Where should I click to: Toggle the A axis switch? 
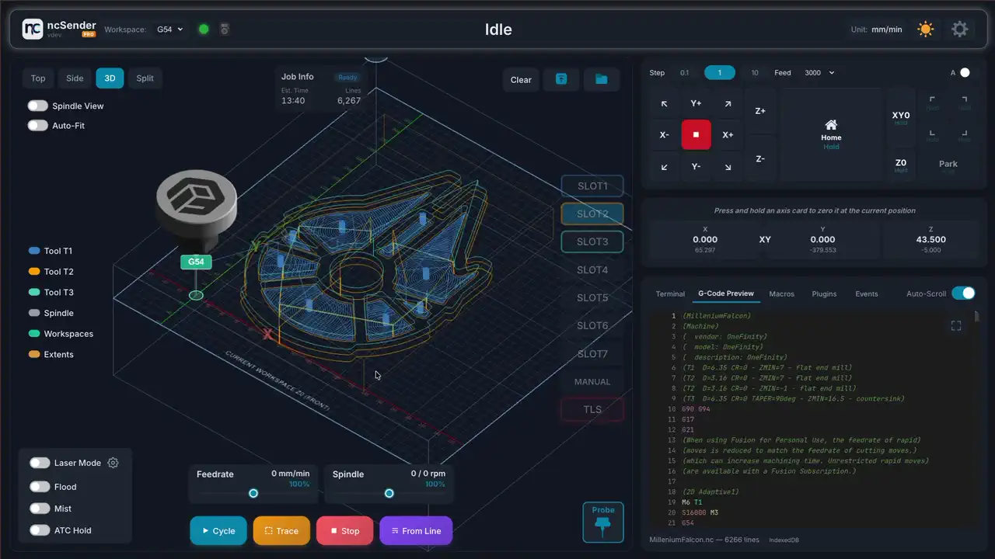pos(965,72)
